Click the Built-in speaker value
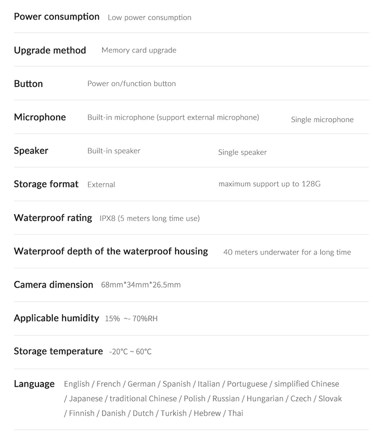374x433 pixels. [114, 151]
